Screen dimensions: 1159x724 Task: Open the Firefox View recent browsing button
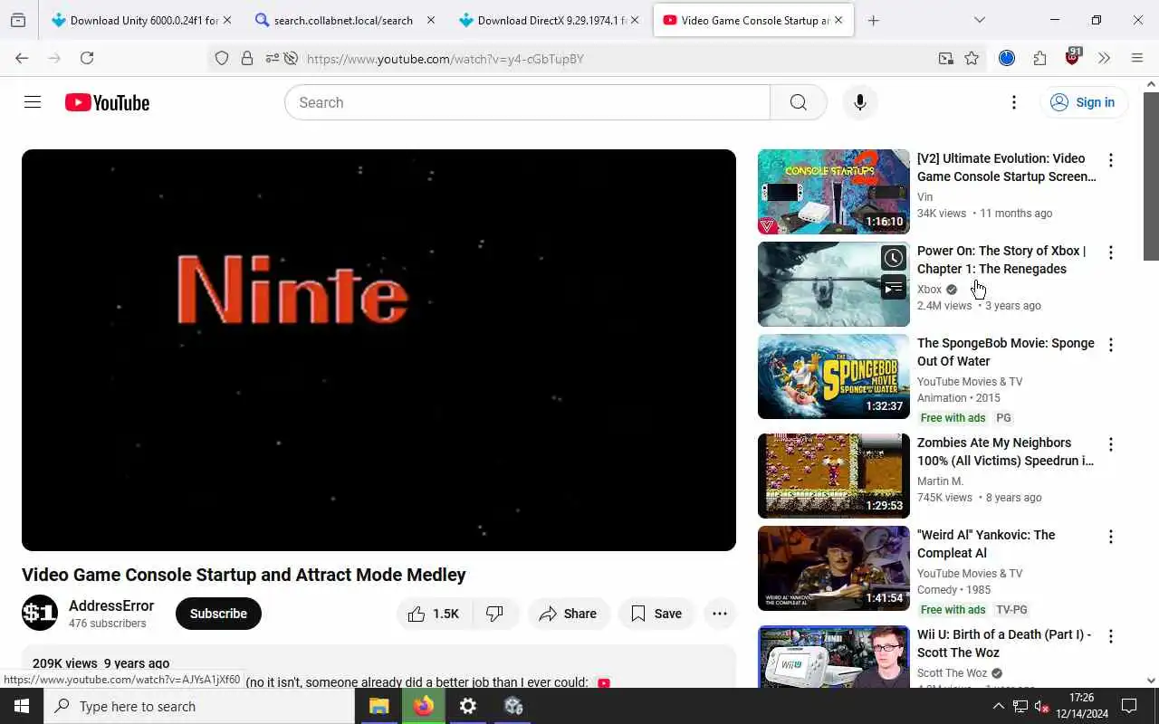click(18, 20)
